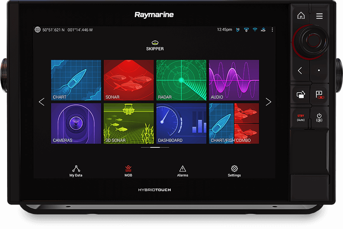Screen dimensions: 343x229
Task: Open the three-dot status menu
Action: tap(272, 30)
